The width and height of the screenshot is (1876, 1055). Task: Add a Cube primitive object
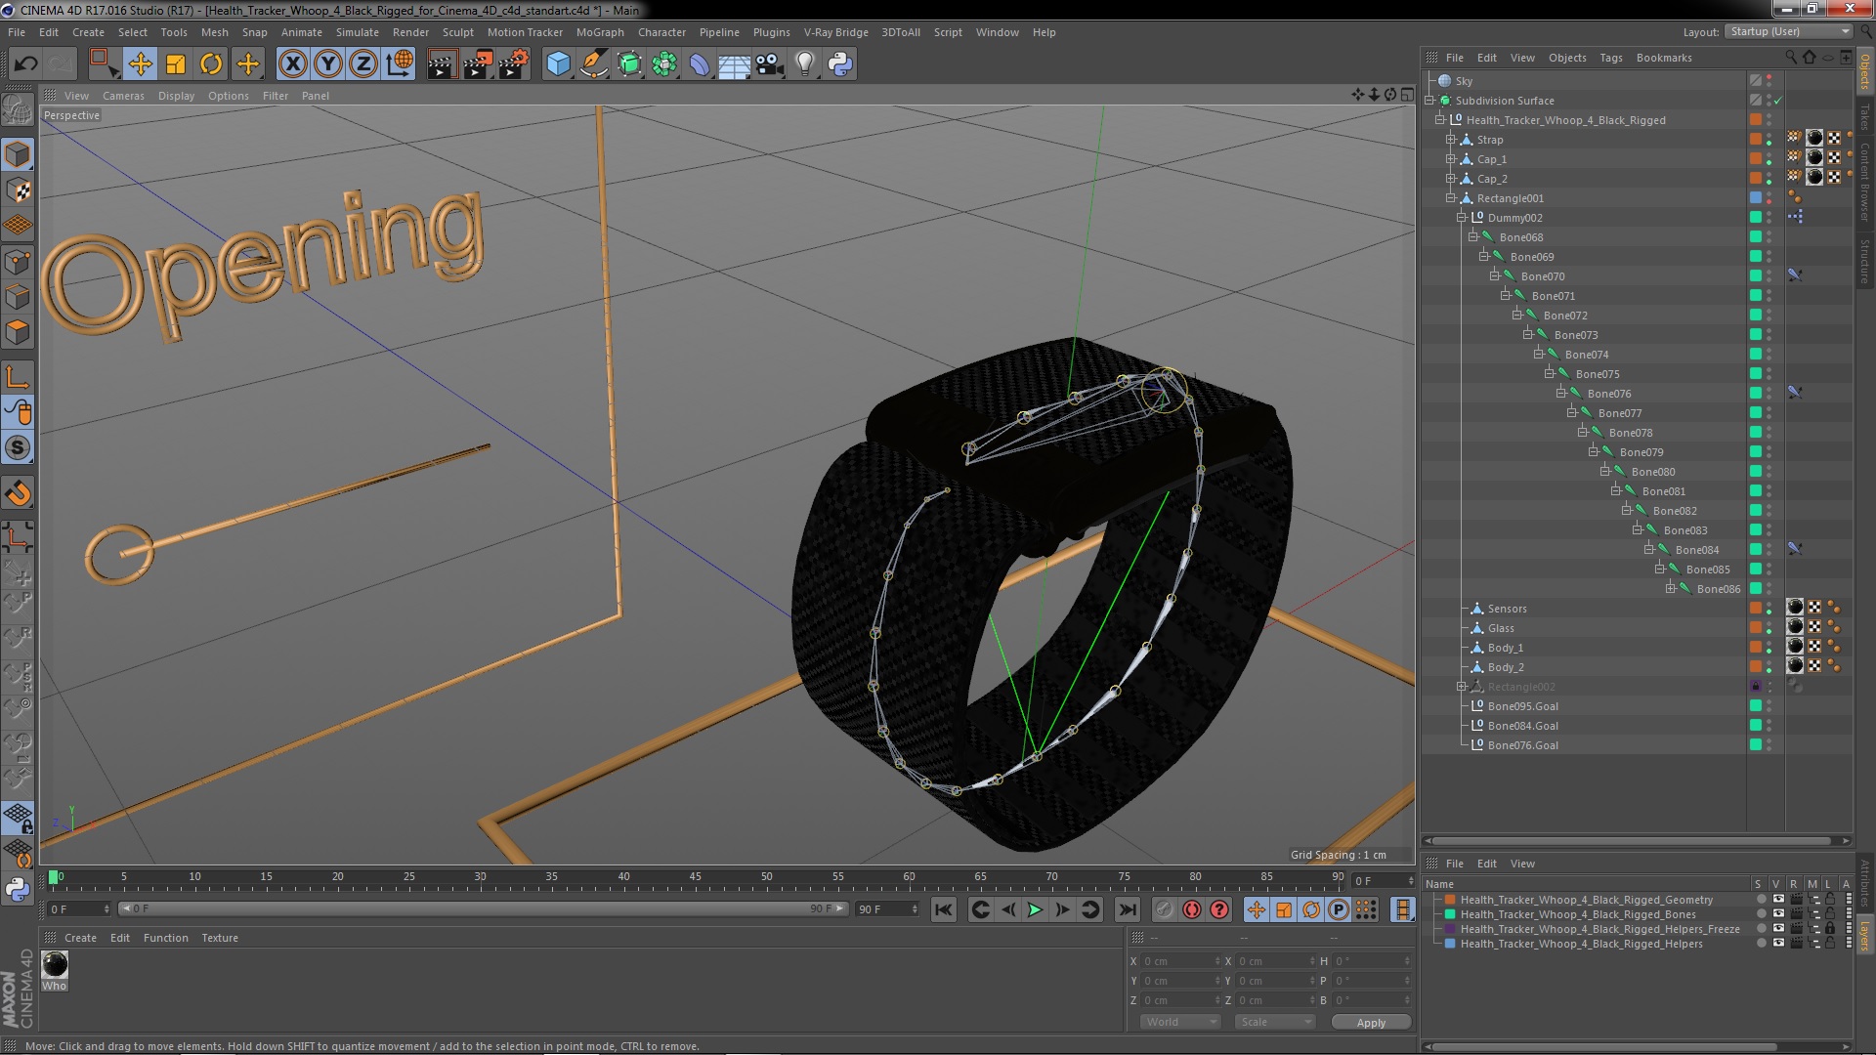pos(558,64)
